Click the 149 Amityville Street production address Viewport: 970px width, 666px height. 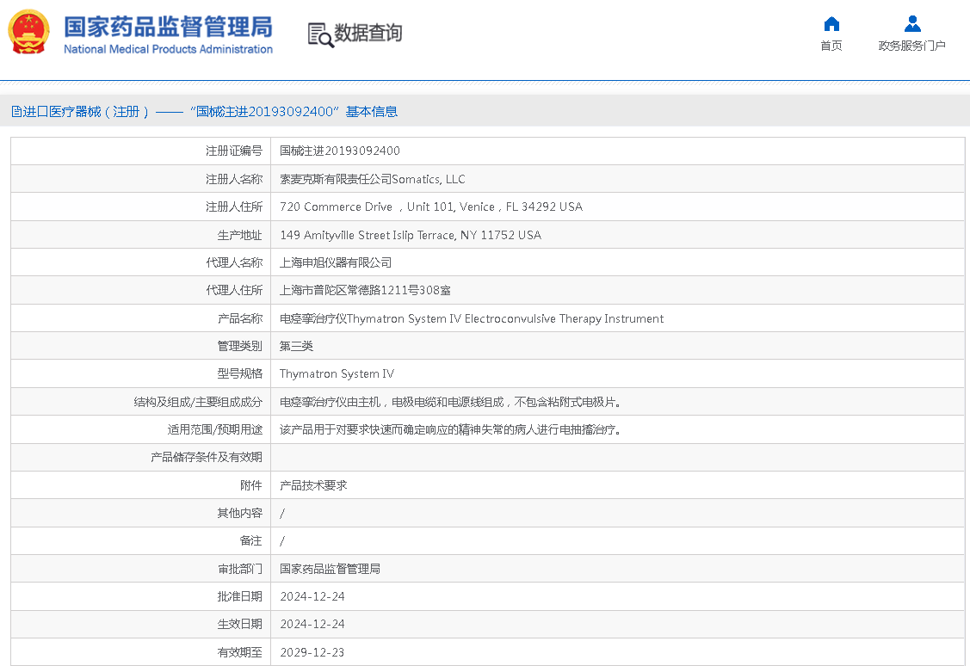pos(410,235)
